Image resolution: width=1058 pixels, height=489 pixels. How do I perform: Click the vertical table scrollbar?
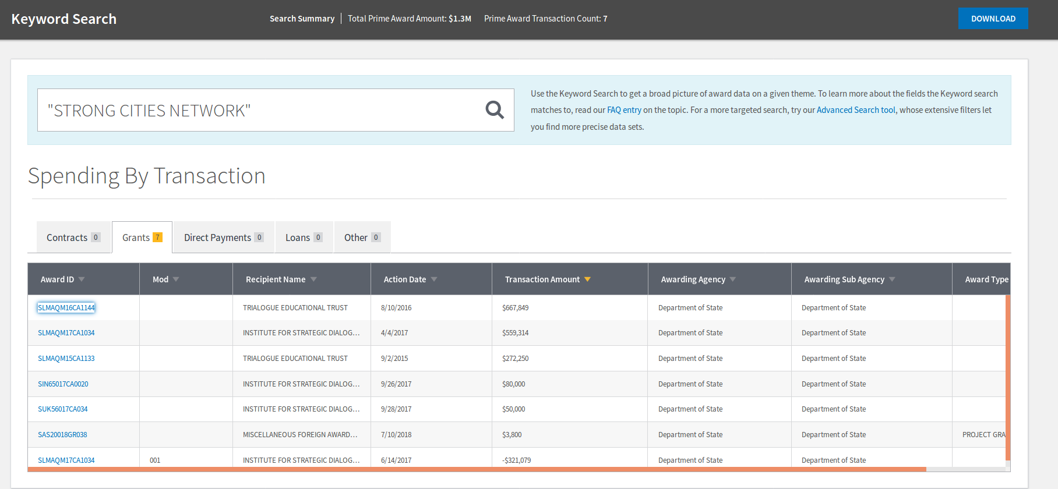pyautogui.click(x=1008, y=378)
